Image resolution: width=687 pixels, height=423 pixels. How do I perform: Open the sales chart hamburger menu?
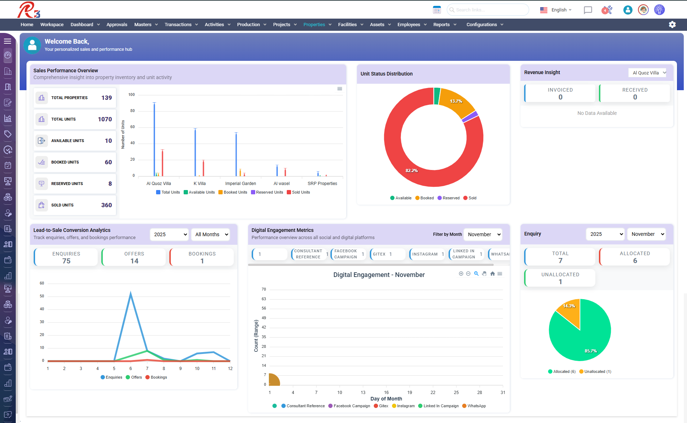click(x=339, y=89)
